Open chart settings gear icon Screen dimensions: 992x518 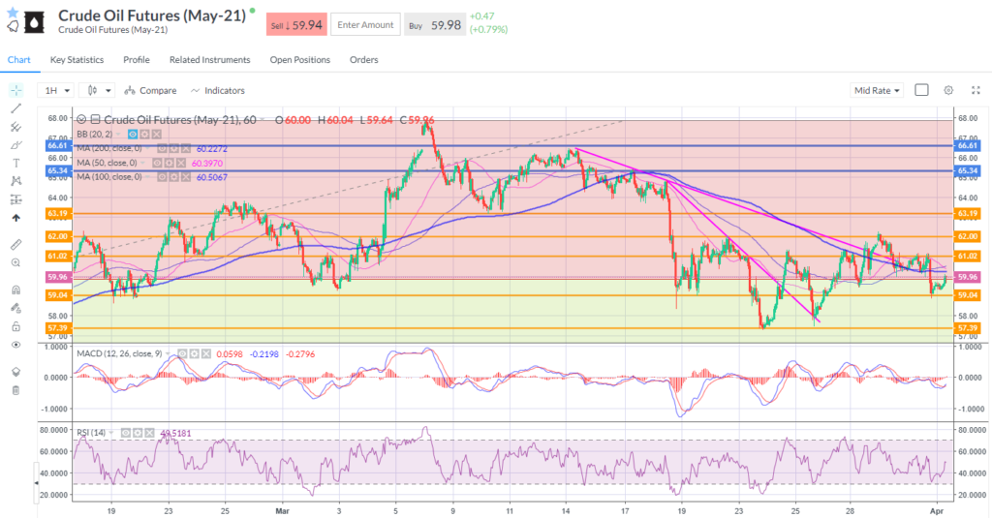pos(948,90)
